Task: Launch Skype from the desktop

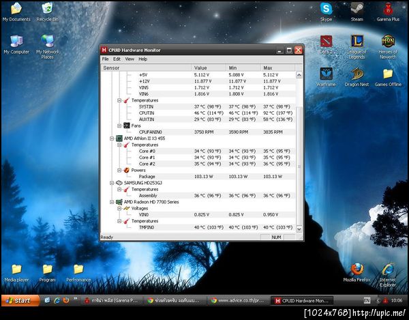Action: [x=326, y=12]
